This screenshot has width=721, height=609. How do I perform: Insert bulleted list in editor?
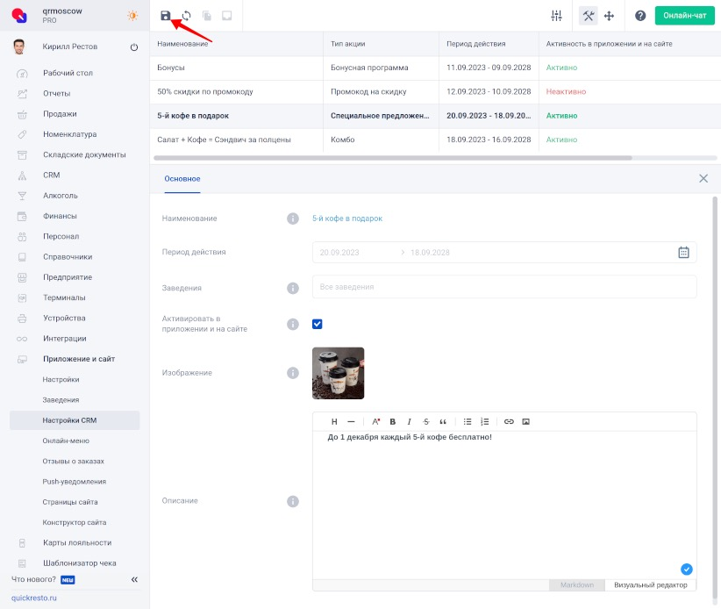pos(468,421)
